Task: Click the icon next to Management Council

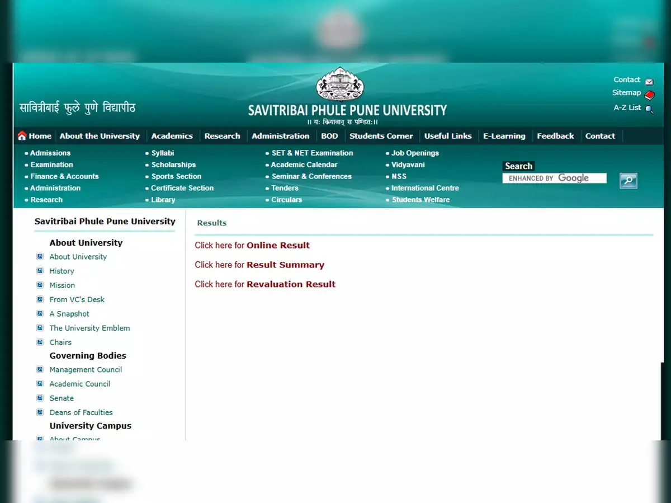Action: coord(40,370)
